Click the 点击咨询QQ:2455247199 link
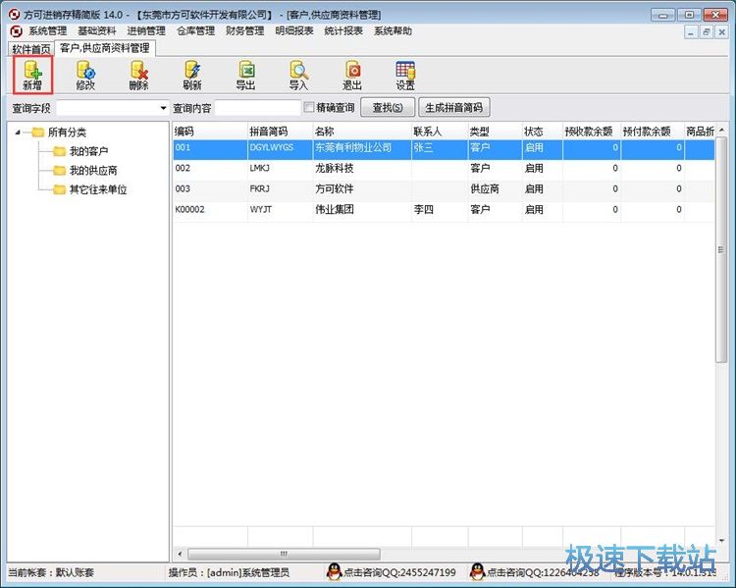This screenshot has height=588, width=736. coord(399,573)
